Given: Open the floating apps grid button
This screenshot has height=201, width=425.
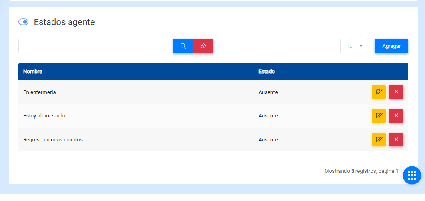Looking at the screenshot, I should point(412,175).
